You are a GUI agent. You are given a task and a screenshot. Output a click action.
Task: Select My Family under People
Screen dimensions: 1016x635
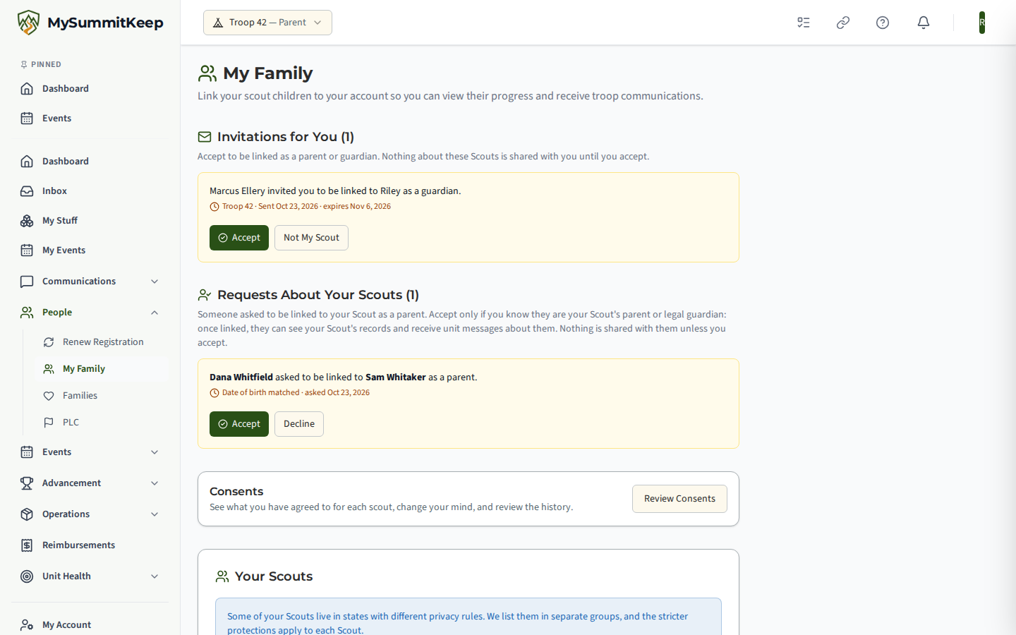click(102, 369)
